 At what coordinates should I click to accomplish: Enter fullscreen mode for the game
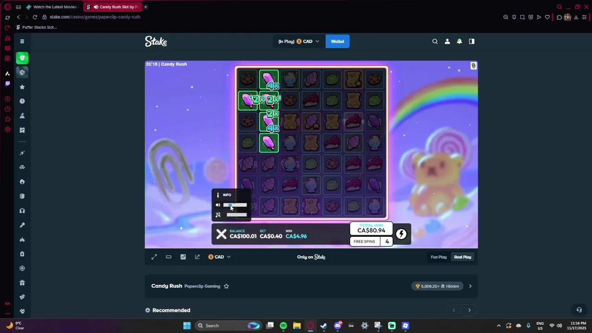point(154,257)
